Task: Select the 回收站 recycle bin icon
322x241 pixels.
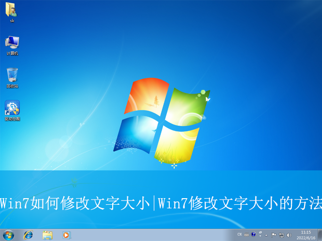Action: point(12,75)
